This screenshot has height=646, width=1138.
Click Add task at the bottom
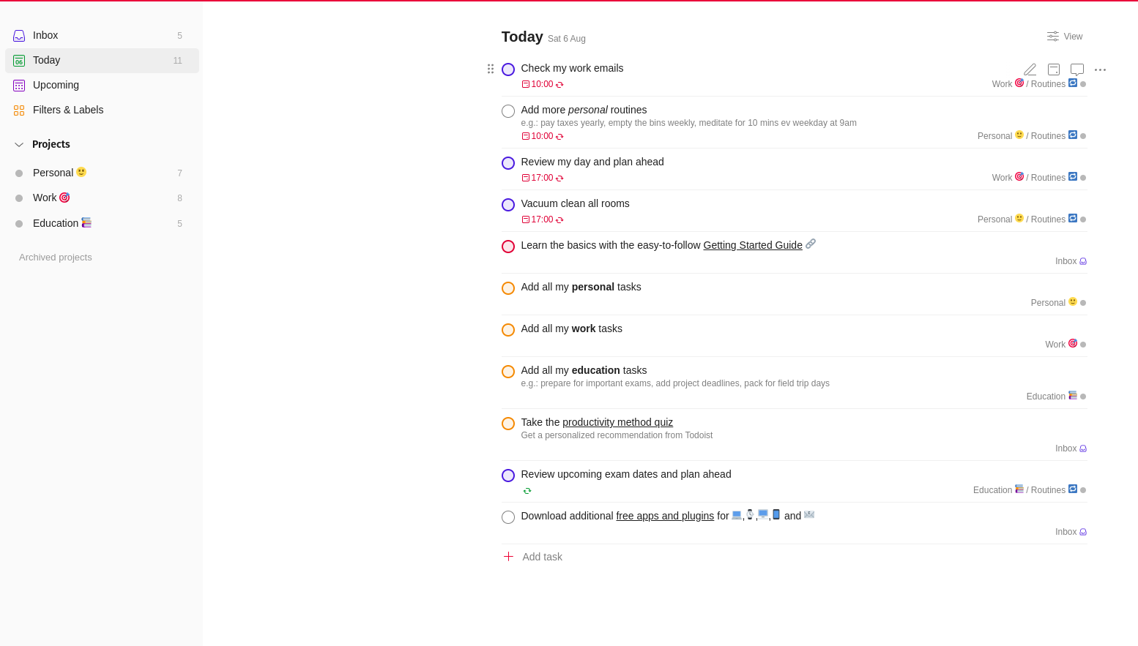[x=542, y=557]
